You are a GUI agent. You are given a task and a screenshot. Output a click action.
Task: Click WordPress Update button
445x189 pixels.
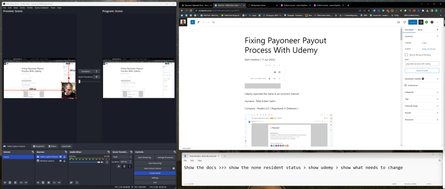point(413,22)
